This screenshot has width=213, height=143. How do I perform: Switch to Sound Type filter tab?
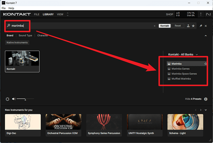pyautogui.click(x=25, y=36)
